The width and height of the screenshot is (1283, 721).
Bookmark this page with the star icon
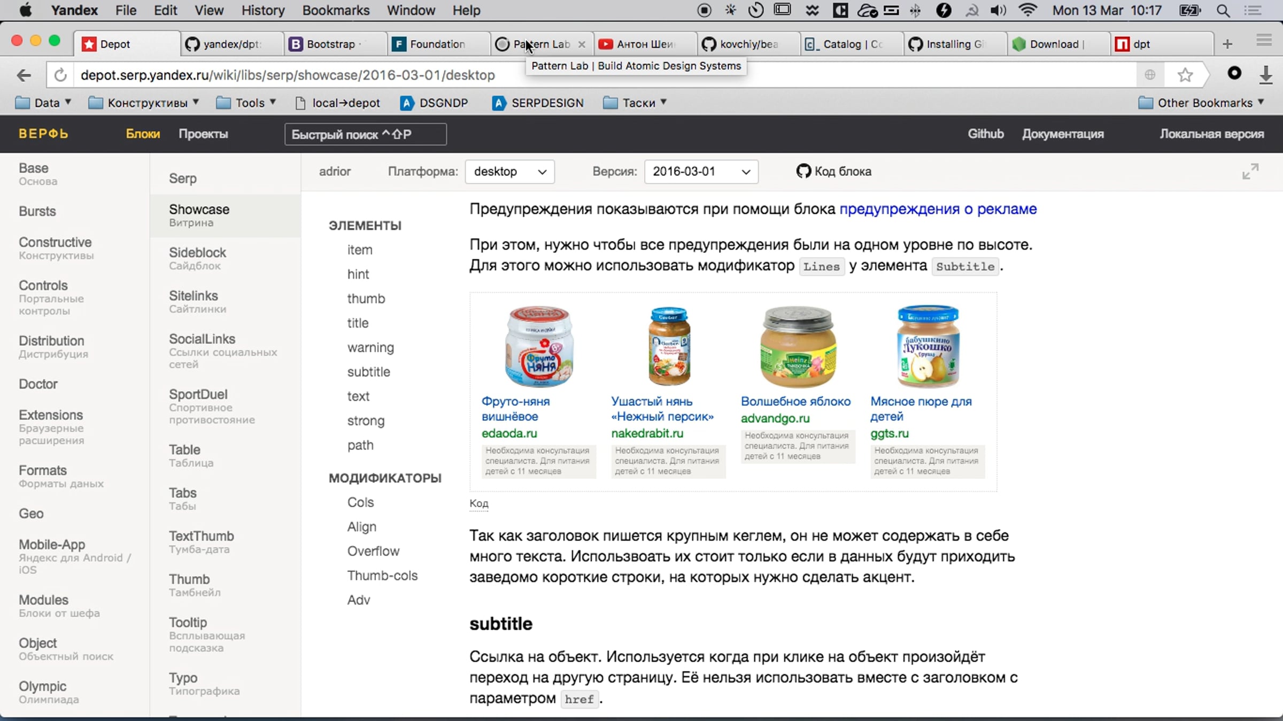[1185, 75]
